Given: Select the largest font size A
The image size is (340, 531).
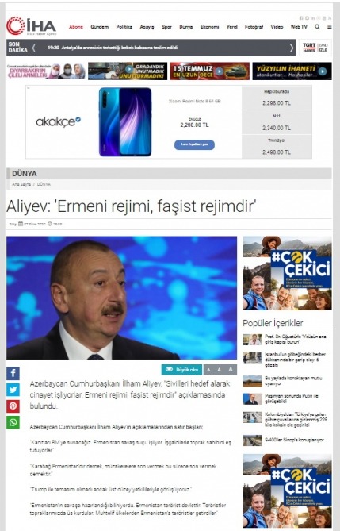Looking at the screenshot, I should click(x=231, y=369).
